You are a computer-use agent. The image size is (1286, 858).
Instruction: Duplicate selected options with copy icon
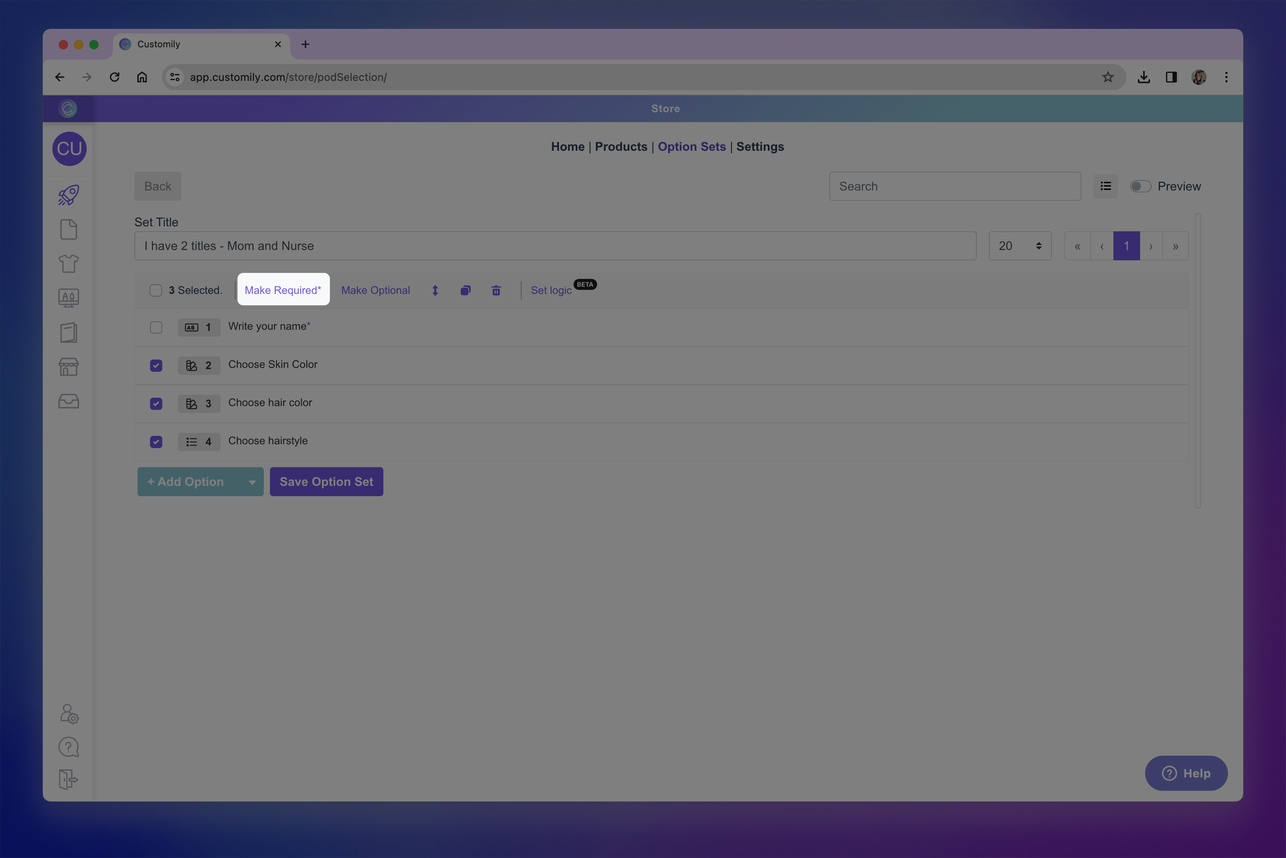[465, 290]
